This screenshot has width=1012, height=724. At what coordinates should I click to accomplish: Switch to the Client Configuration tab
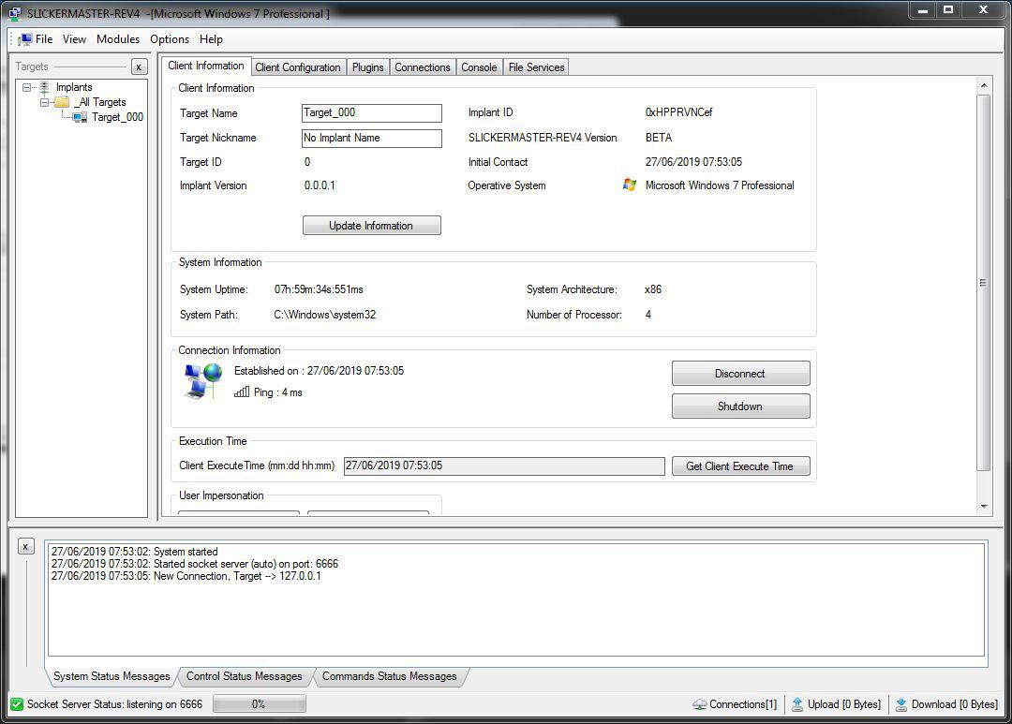click(x=298, y=67)
